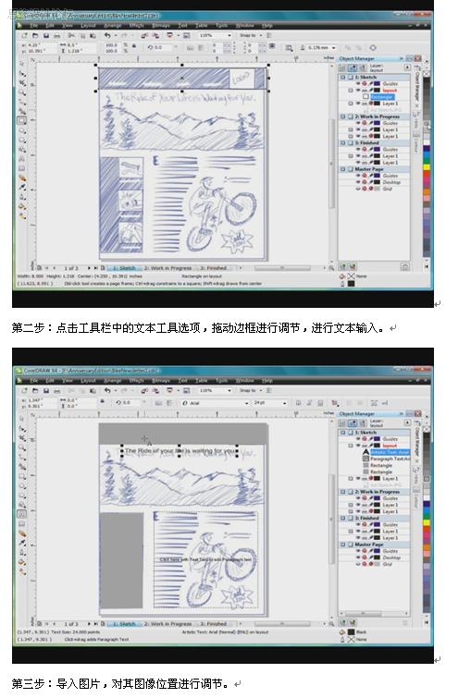Viewport: 471px width, 698px height.
Task: Select '1: Sketch' page tab in second screenshot
Action: tap(124, 624)
